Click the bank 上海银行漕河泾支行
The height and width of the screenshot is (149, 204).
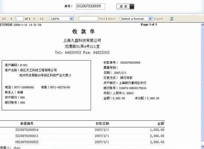coord(133,83)
